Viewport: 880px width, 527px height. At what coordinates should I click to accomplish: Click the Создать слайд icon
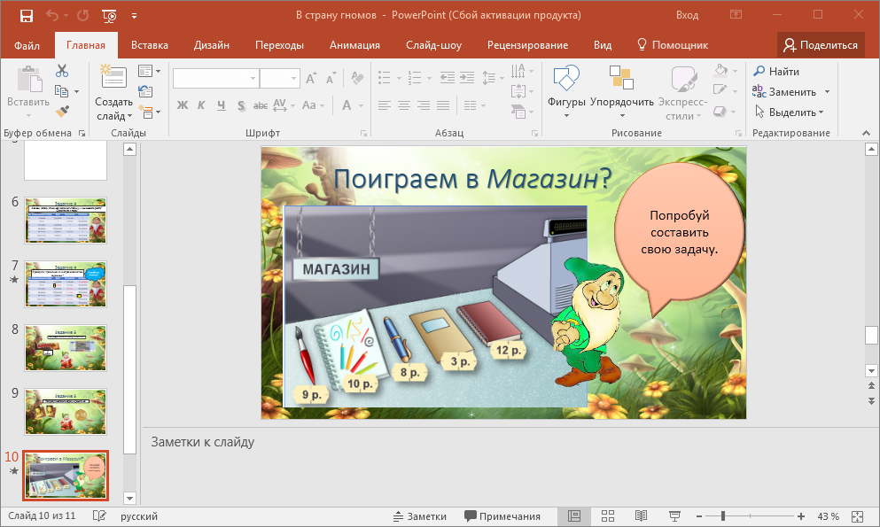[x=113, y=77]
